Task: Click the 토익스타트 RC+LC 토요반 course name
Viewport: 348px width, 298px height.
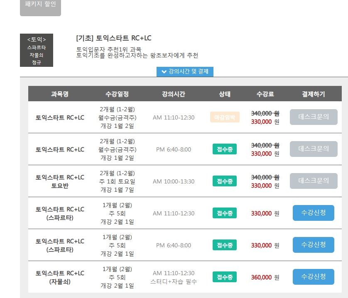Action: [x=60, y=181]
